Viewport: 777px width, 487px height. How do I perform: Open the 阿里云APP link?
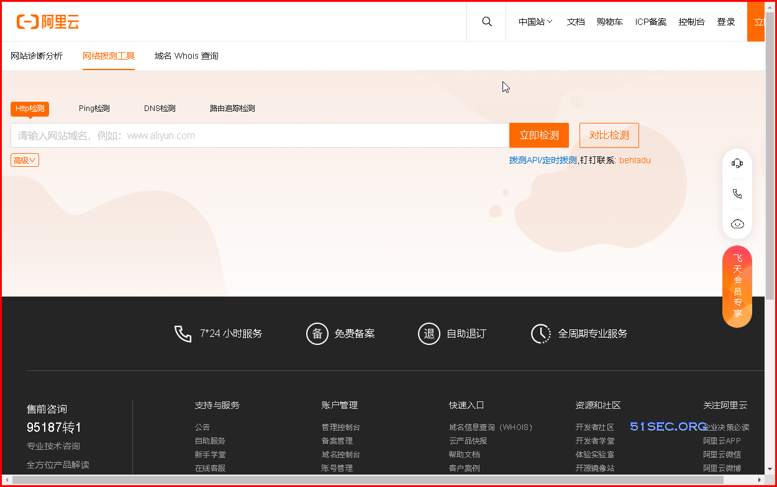pos(722,440)
